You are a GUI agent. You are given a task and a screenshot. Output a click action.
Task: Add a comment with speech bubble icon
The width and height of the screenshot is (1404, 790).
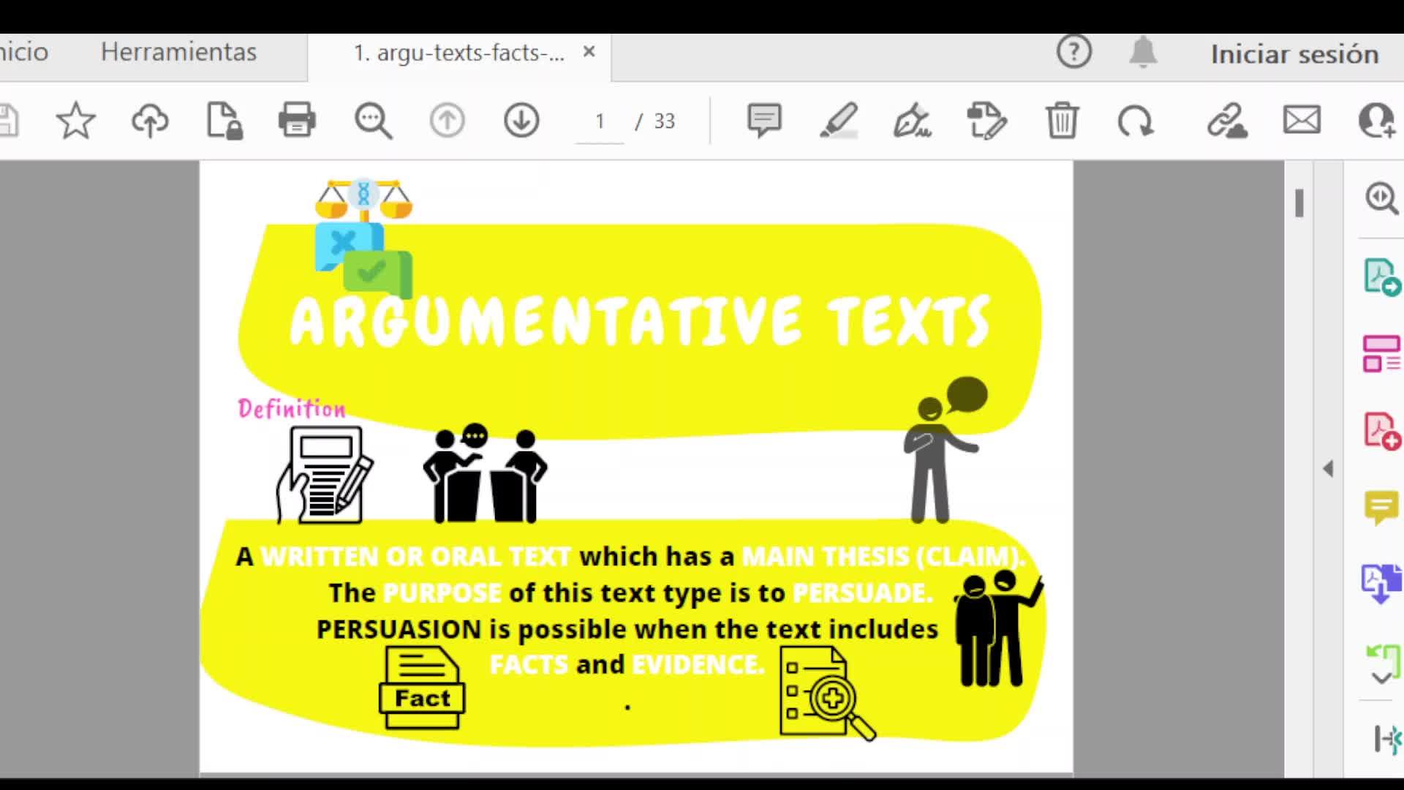[764, 121]
